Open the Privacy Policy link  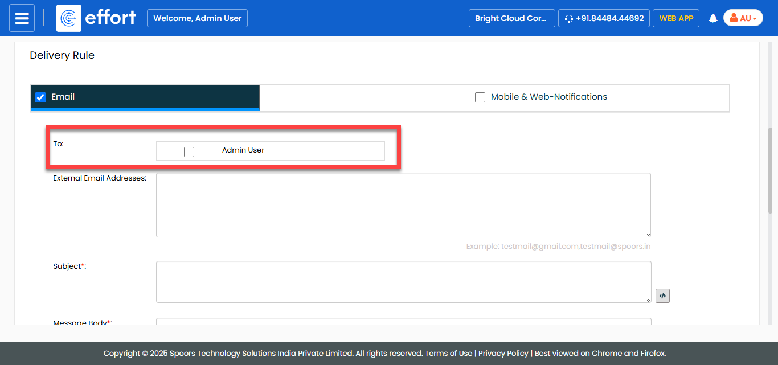503,353
